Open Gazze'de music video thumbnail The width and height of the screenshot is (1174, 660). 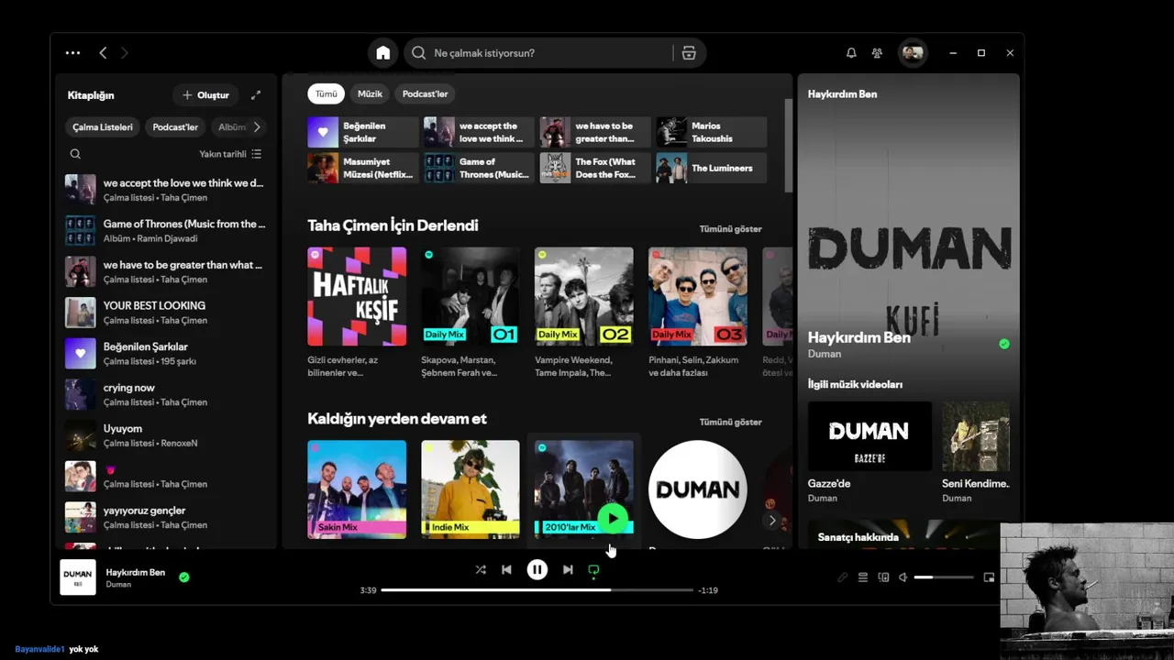click(869, 436)
